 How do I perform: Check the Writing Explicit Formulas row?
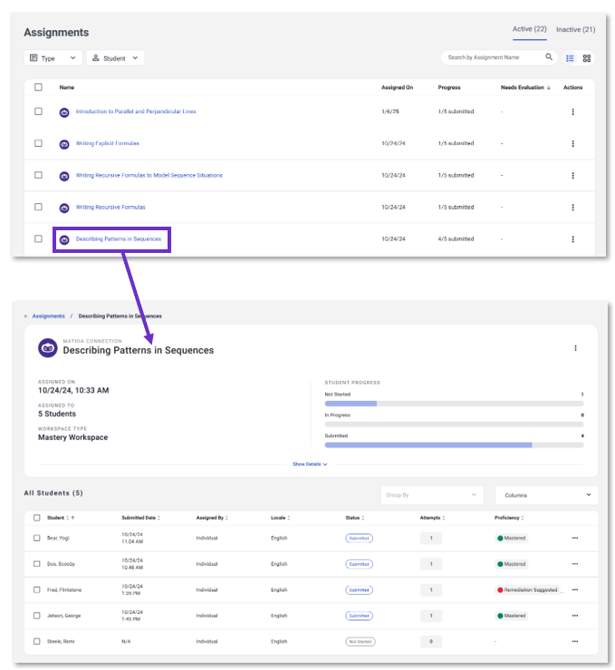(x=38, y=143)
